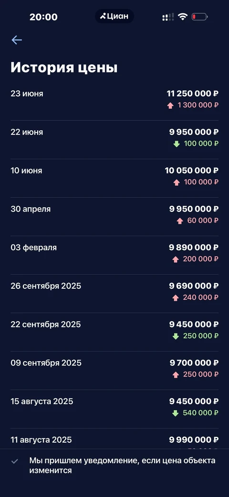This screenshot has width=229, height=497.
Task: Tap the red up arrow beside 1 300 000 ₽
Action: [170, 106]
